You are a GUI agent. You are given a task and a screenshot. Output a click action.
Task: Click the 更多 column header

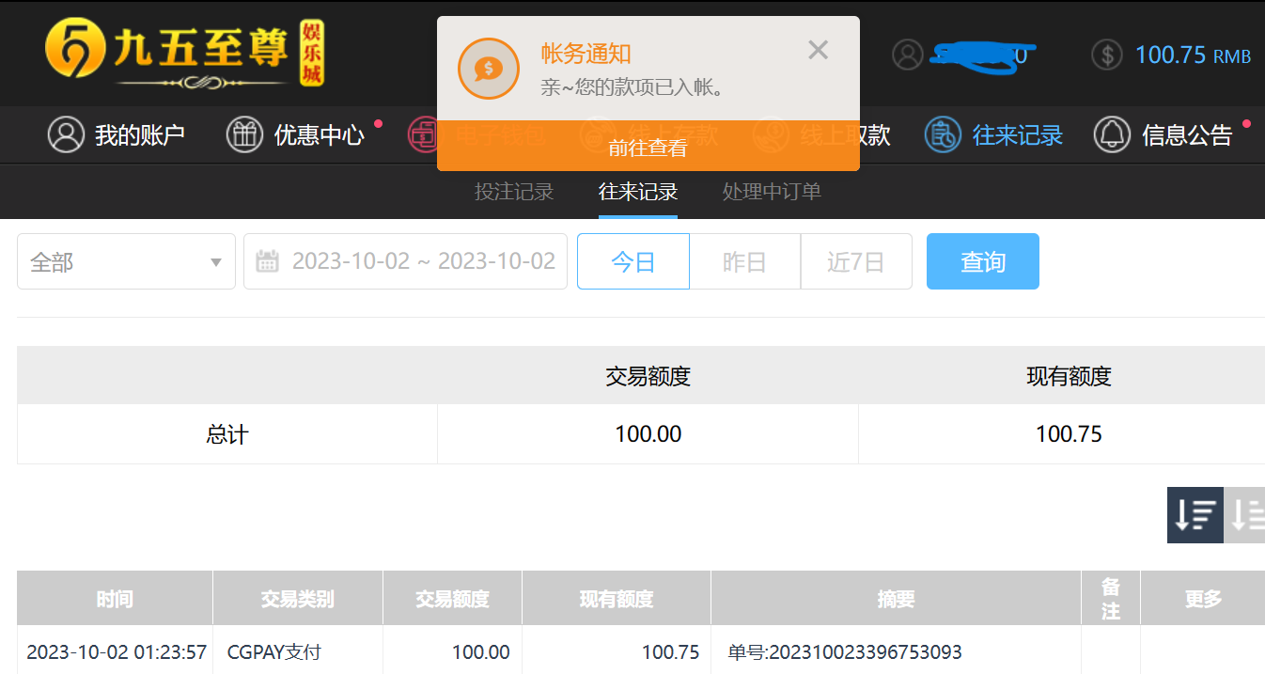pyautogui.click(x=1203, y=599)
